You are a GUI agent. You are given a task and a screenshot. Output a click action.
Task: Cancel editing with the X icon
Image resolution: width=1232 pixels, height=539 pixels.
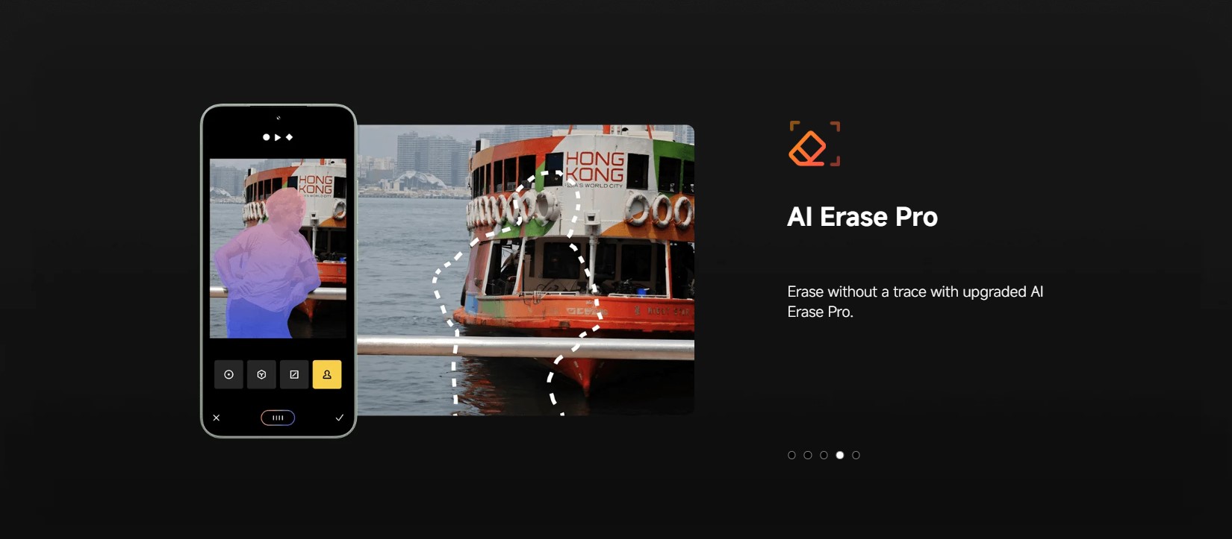[x=217, y=417]
